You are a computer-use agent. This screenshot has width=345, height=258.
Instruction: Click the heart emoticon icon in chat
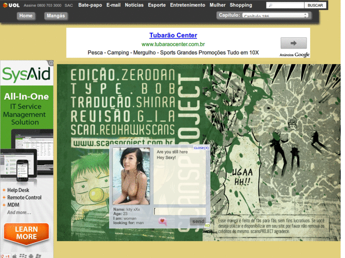pos(163,221)
